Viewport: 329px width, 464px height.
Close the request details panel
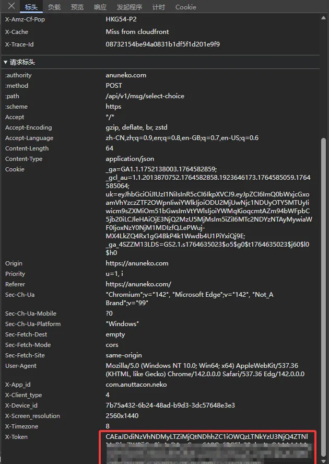pyautogui.click(x=11, y=7)
